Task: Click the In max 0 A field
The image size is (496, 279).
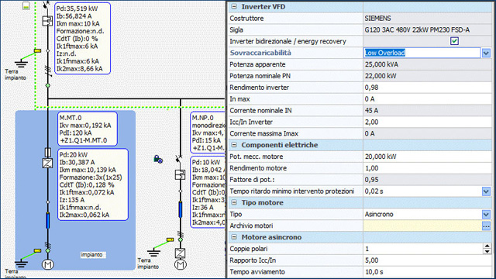Action: point(427,99)
